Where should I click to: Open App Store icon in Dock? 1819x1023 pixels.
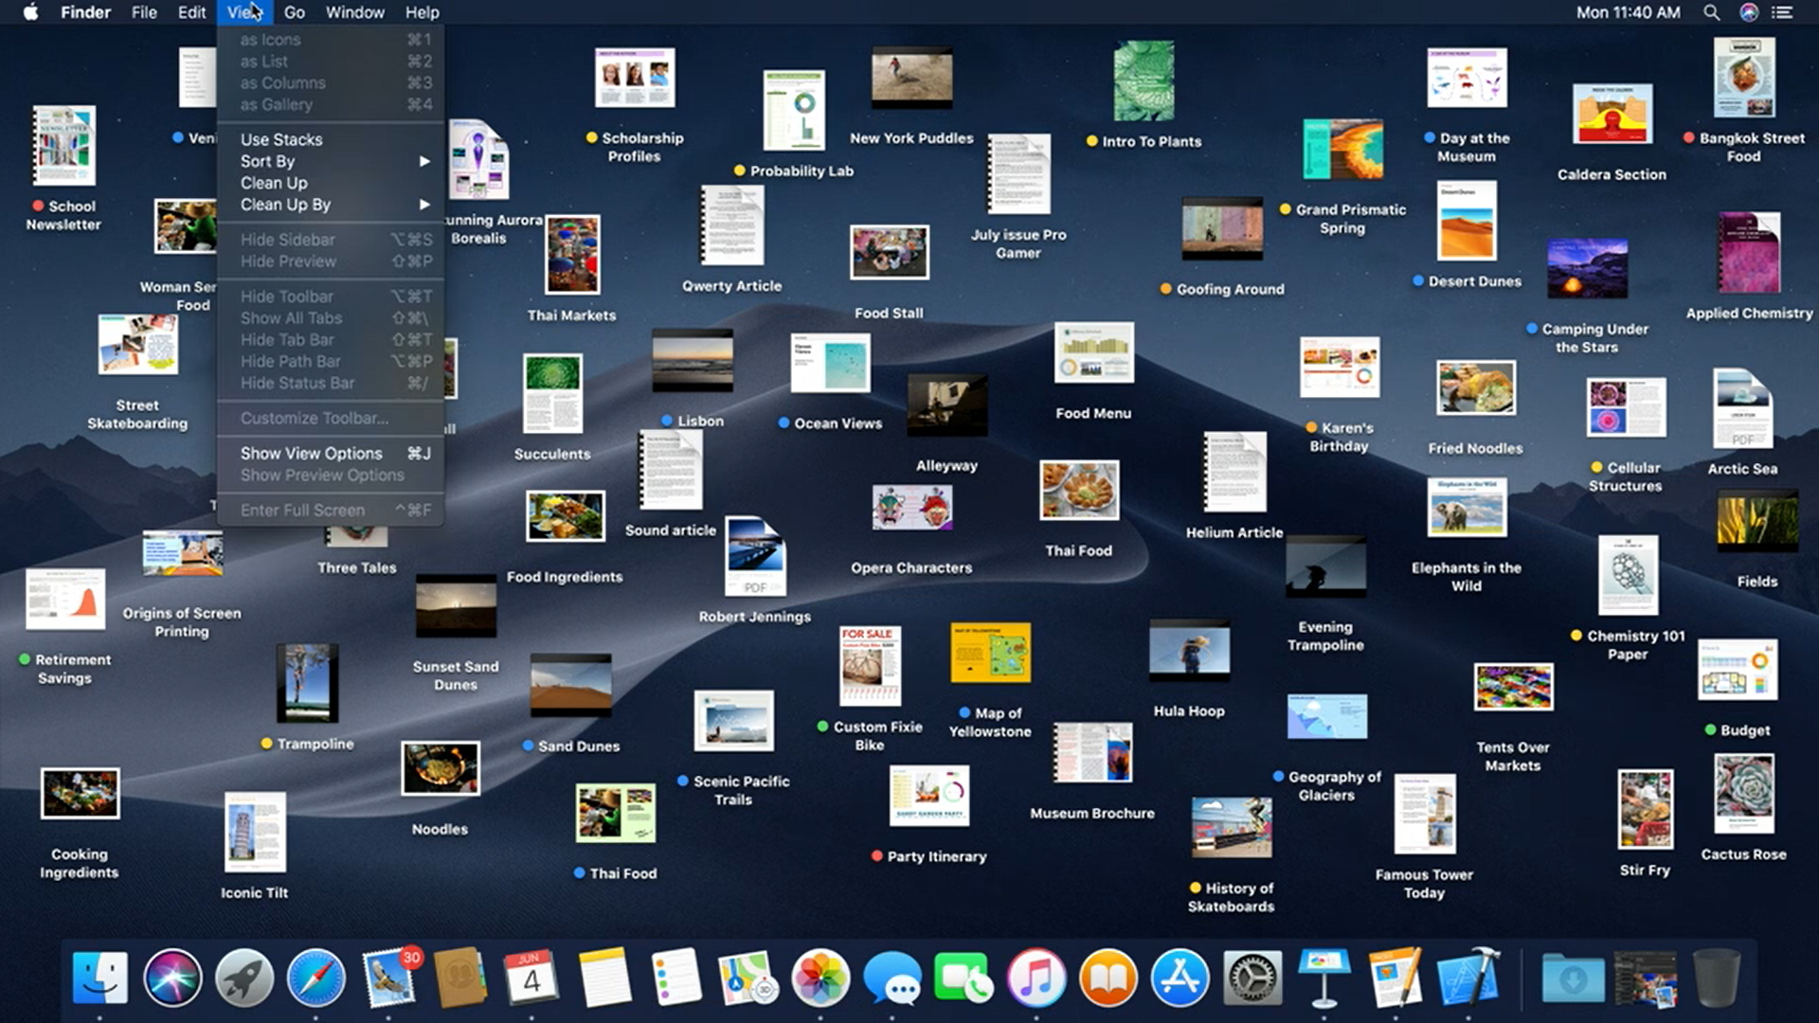point(1180,978)
